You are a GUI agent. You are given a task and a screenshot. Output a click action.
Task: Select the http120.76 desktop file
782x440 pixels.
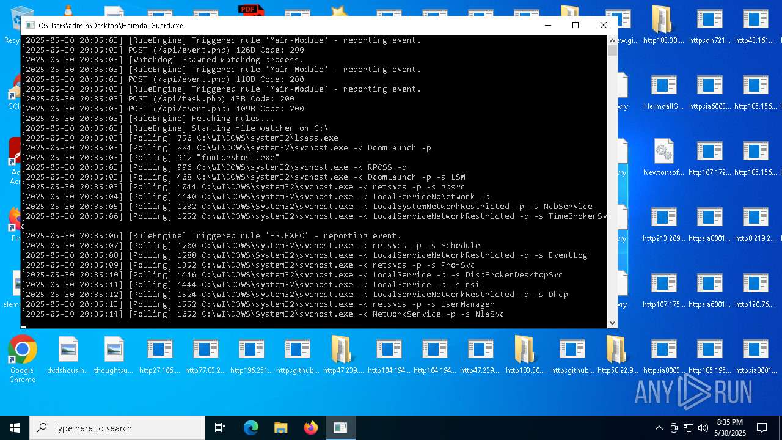tap(755, 288)
